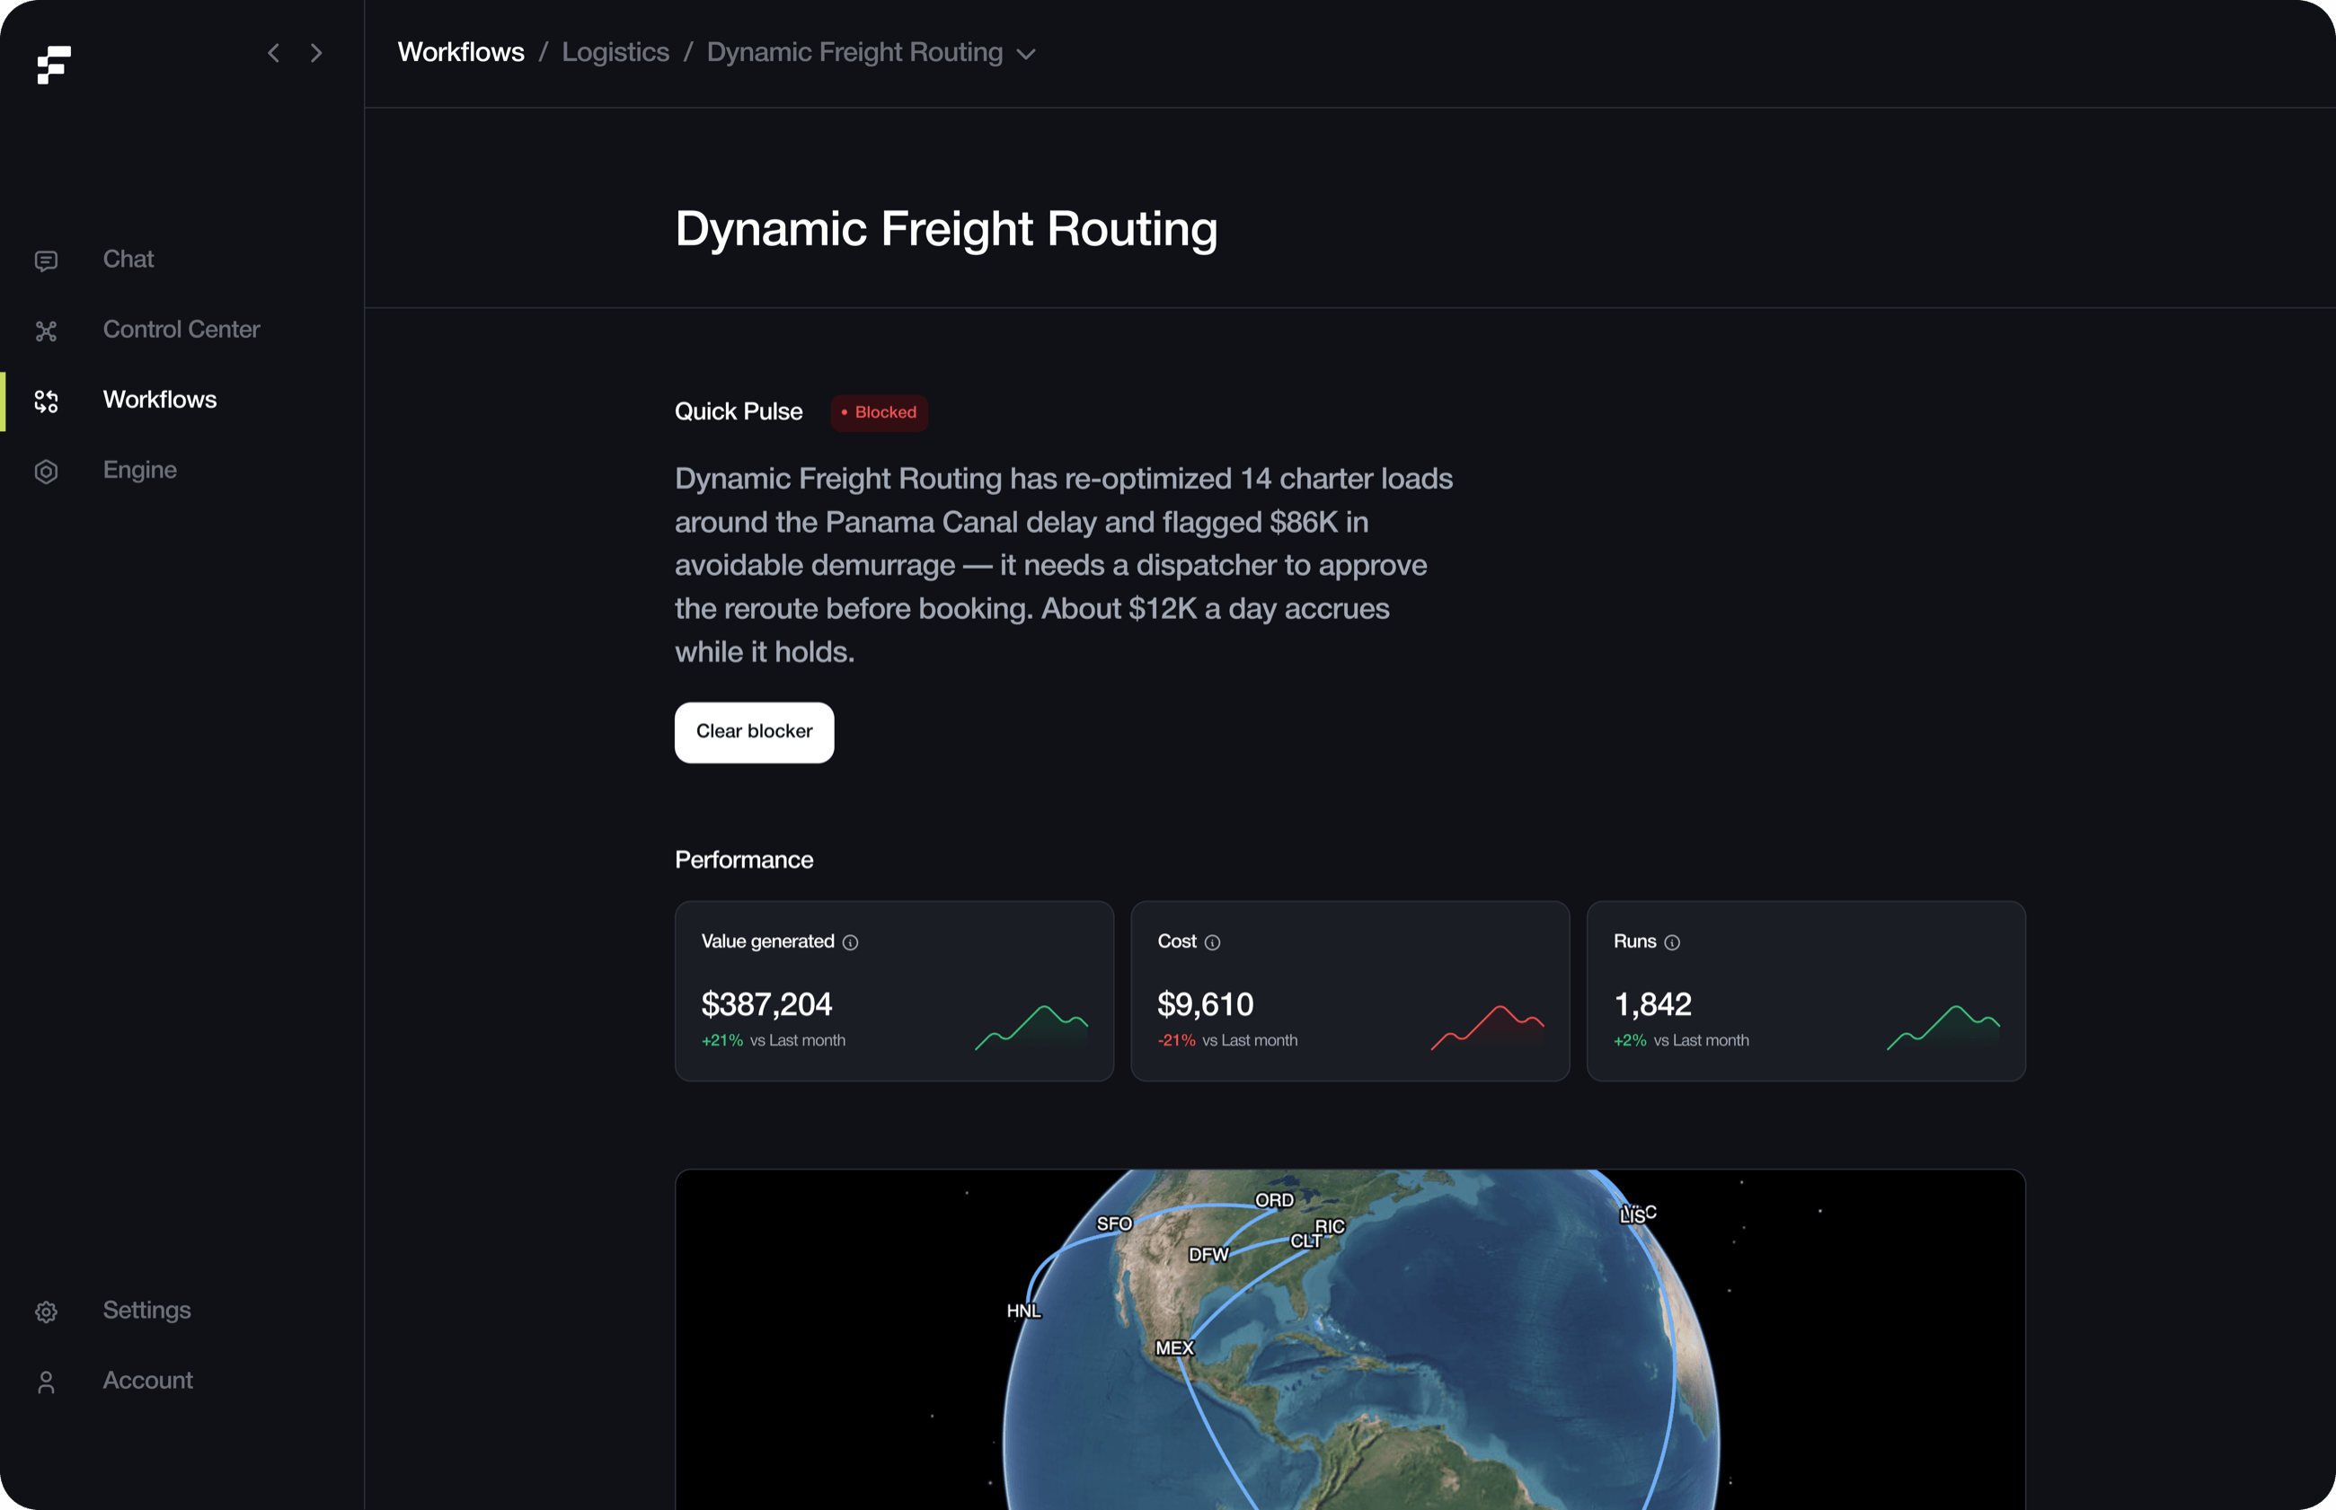This screenshot has width=2336, height=1510.
Task: Open the Chat icon in sidebar
Action: point(46,260)
